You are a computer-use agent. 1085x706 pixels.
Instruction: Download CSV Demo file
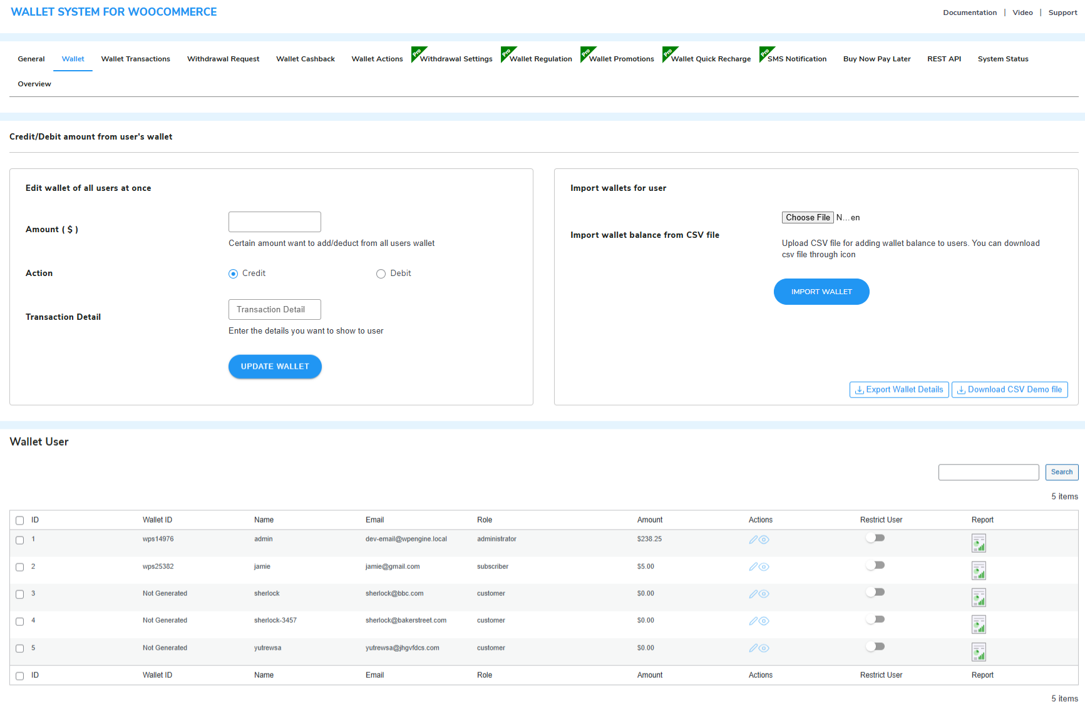coord(1010,389)
